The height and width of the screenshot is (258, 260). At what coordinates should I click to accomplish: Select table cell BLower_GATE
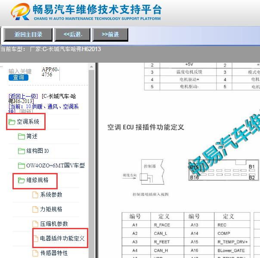click(x=232, y=250)
